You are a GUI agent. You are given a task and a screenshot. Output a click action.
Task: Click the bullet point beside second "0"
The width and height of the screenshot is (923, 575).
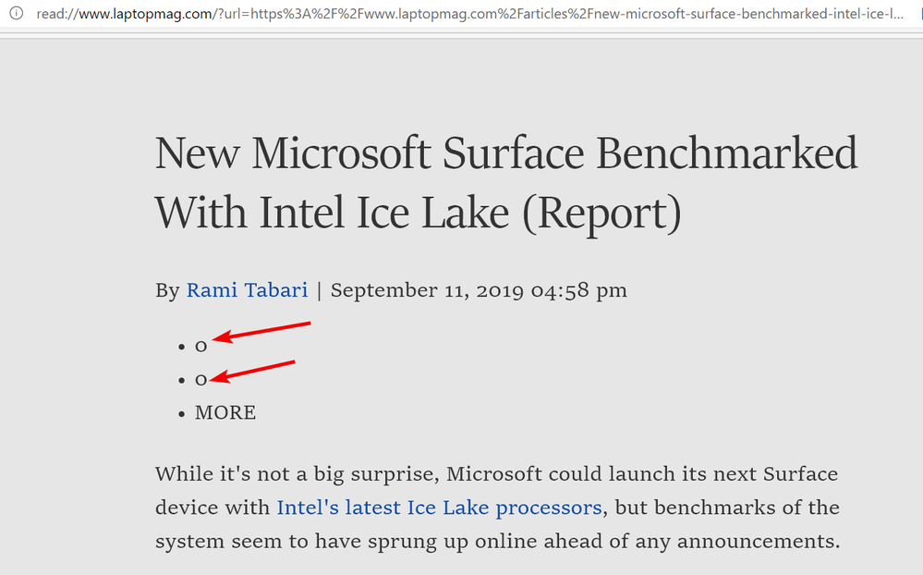(181, 380)
